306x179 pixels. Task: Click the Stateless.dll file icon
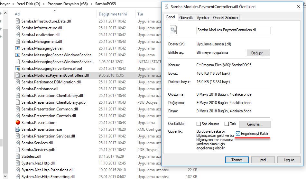[18, 156]
